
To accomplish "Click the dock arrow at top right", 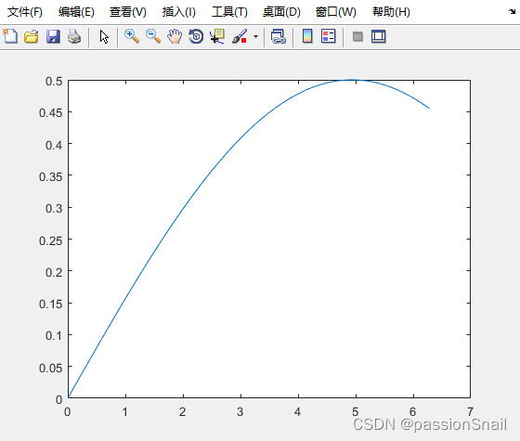I will point(512,12).
